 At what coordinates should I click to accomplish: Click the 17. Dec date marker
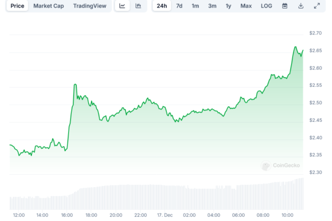[x=164, y=215]
